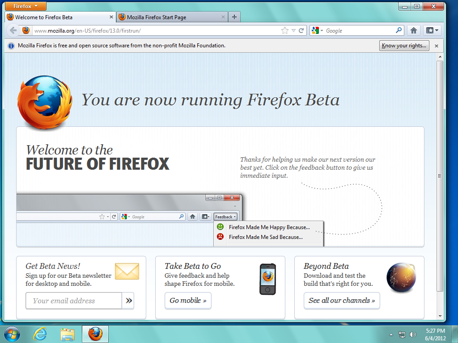Dismiss the notification bar

tap(437, 46)
